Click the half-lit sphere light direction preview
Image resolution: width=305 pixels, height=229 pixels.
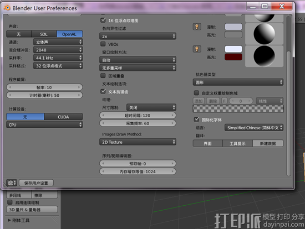pos(264,34)
